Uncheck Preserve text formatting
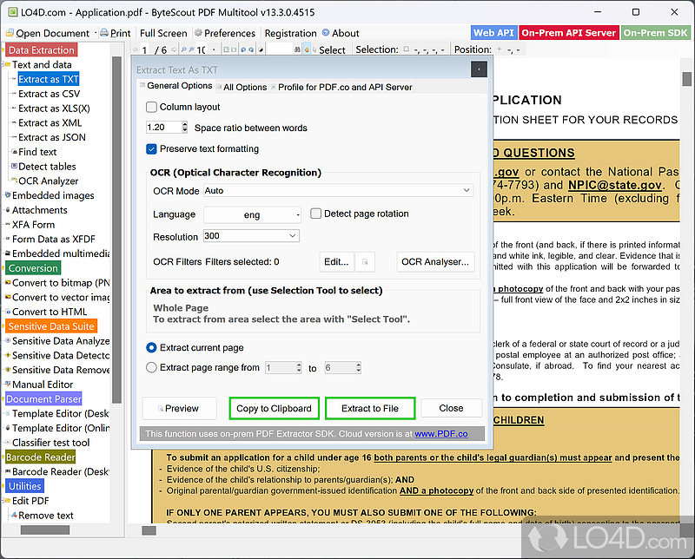695x559 pixels. pos(151,148)
